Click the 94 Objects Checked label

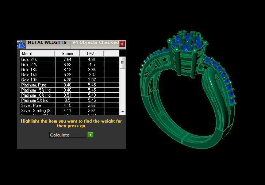click(x=96, y=42)
